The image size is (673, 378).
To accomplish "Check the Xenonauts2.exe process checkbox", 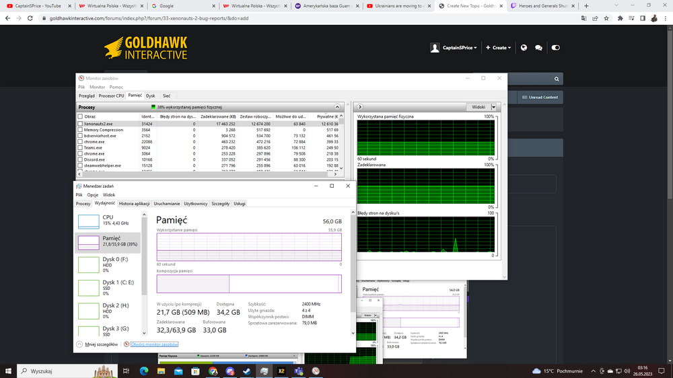I will pyautogui.click(x=80, y=124).
